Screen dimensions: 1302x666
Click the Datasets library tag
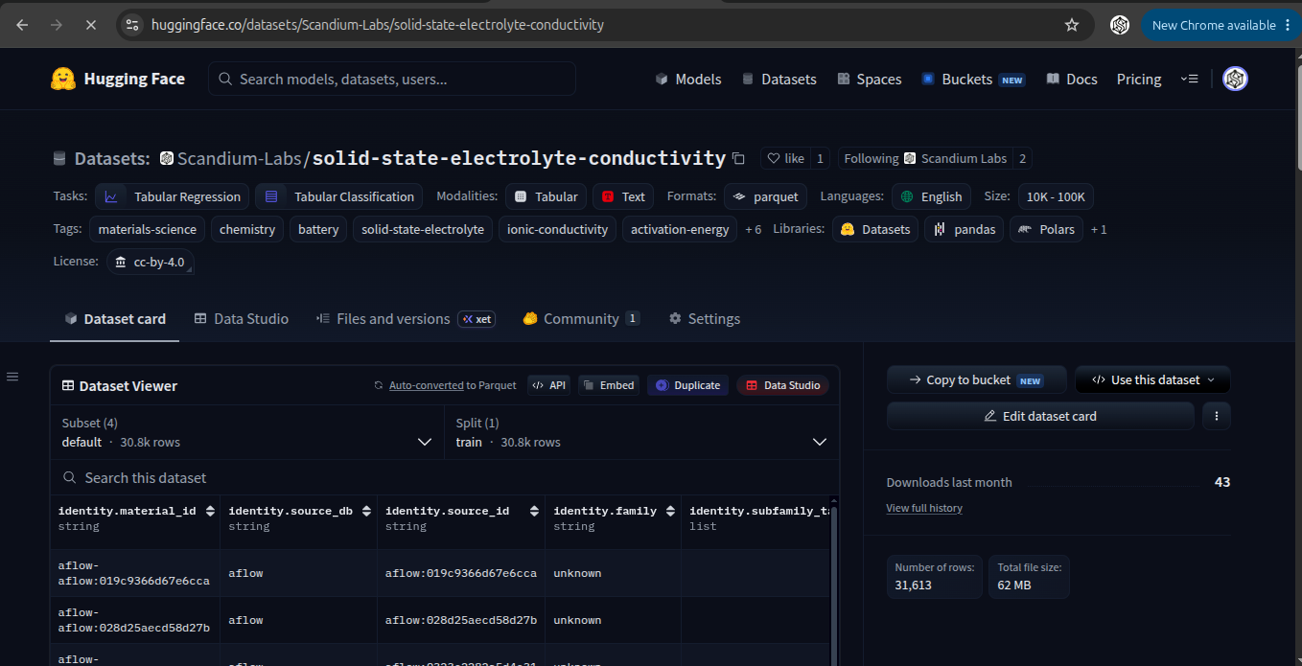coord(875,229)
